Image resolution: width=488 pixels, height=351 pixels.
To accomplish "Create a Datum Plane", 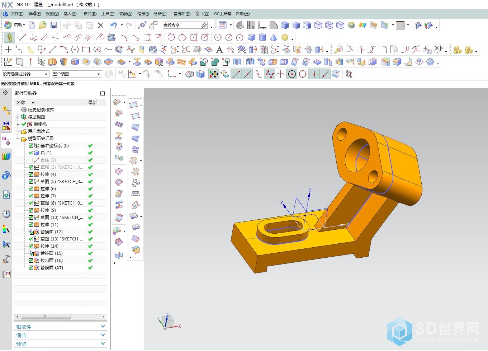I will 19,62.
